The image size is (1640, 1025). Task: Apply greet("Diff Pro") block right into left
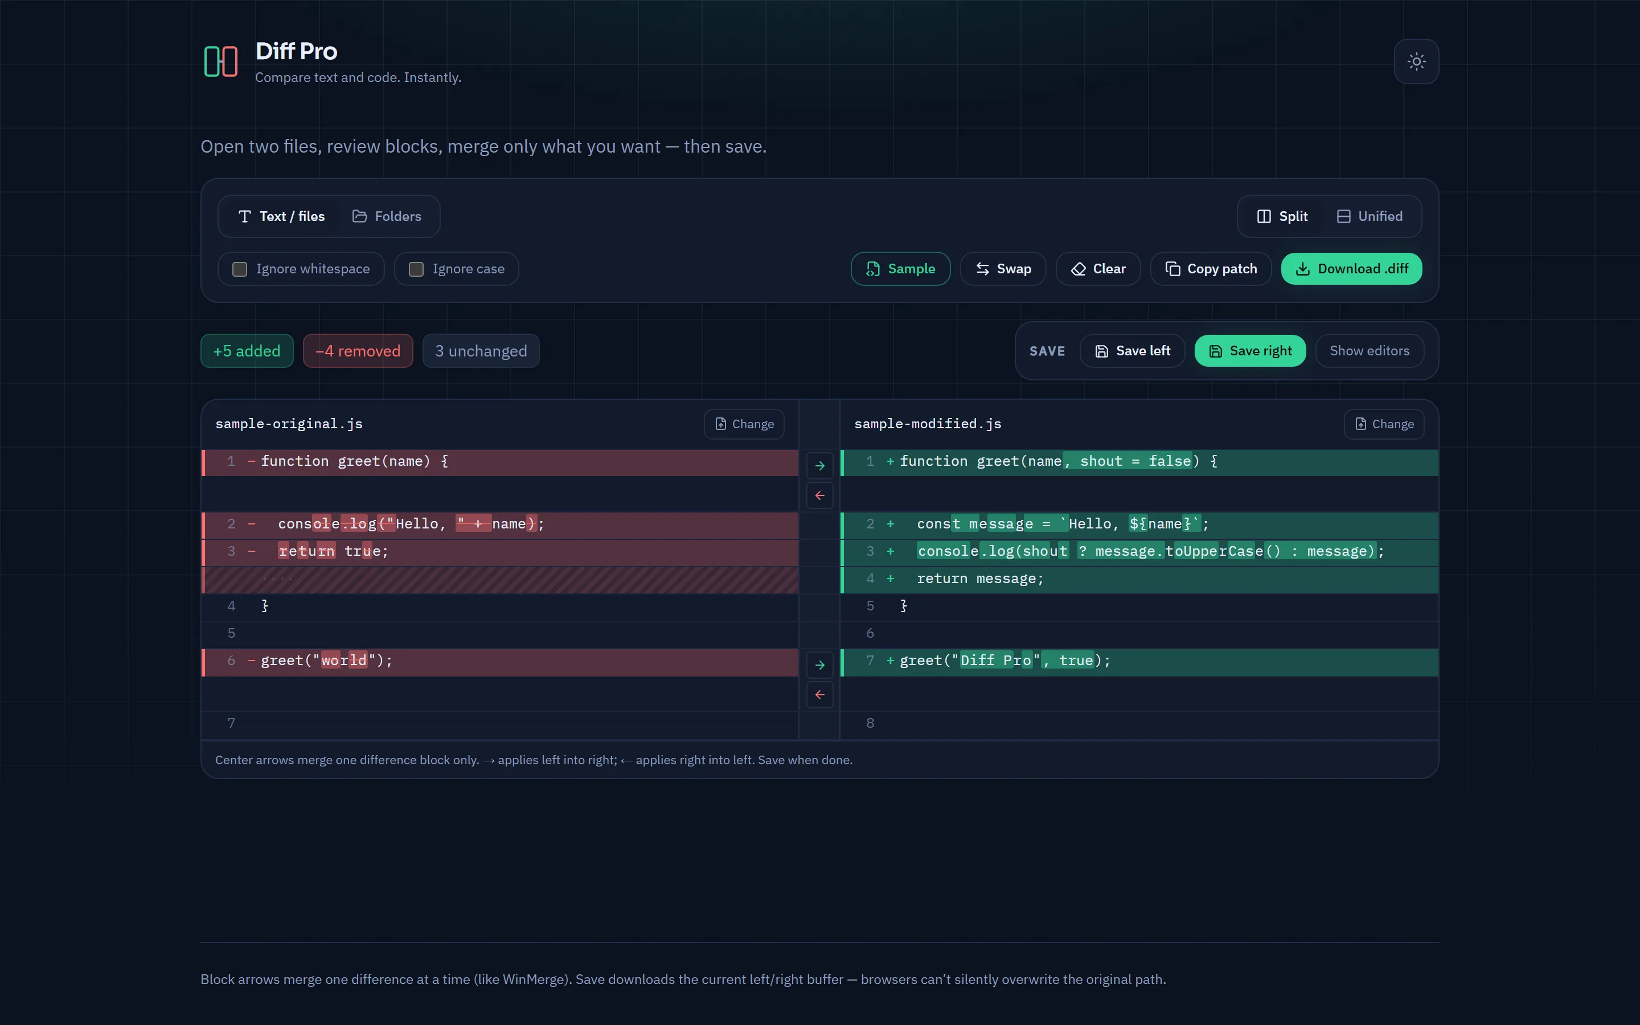(x=820, y=695)
